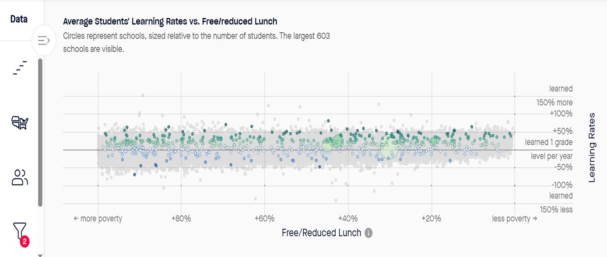Image resolution: width=607 pixels, height=257 pixels.
Task: Click the Free/Reduced Lunch axis label
Action: click(321, 233)
